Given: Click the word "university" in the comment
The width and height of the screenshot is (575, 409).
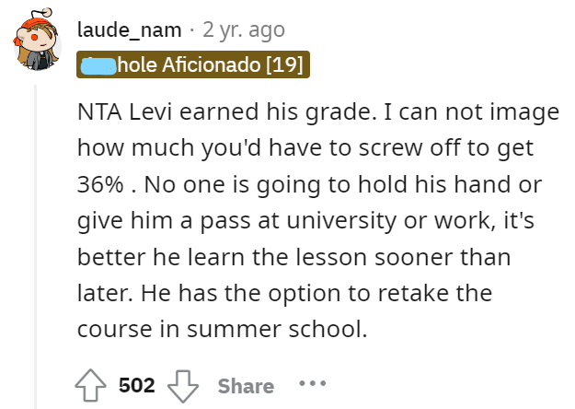Looking at the screenshot, I should tap(341, 221).
